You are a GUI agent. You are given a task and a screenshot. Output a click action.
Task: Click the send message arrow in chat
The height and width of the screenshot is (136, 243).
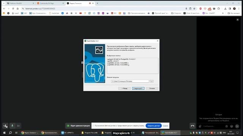237,126
